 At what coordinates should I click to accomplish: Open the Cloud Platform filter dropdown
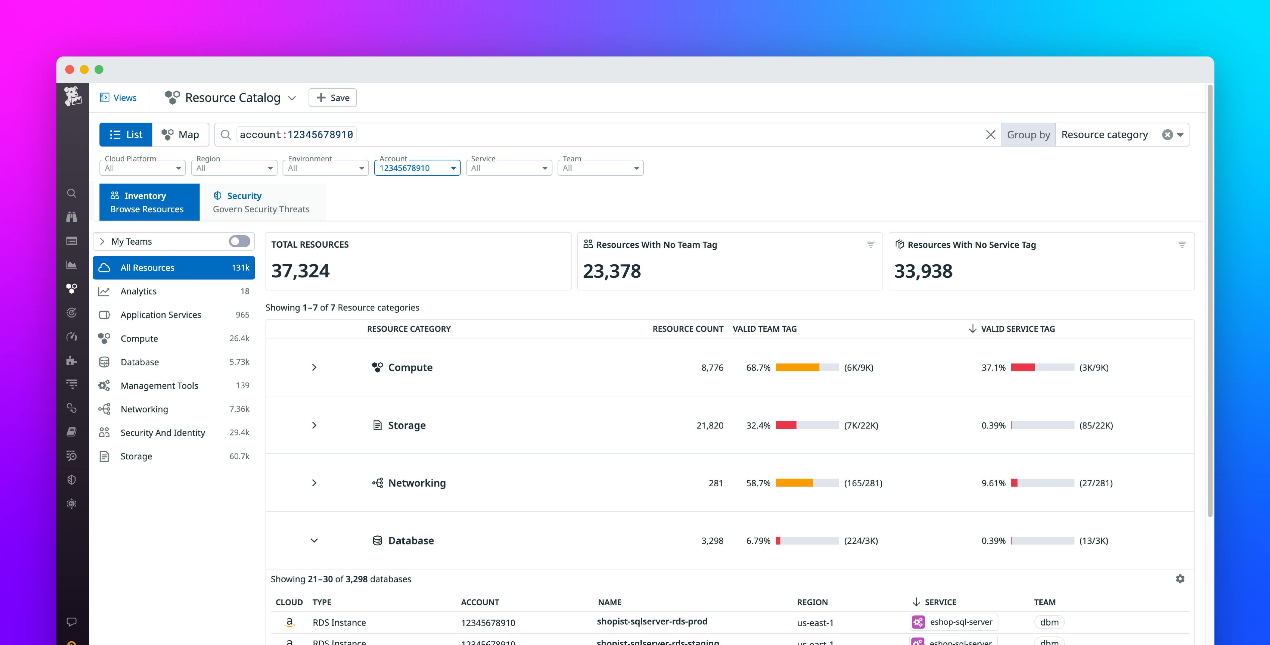pyautogui.click(x=142, y=168)
